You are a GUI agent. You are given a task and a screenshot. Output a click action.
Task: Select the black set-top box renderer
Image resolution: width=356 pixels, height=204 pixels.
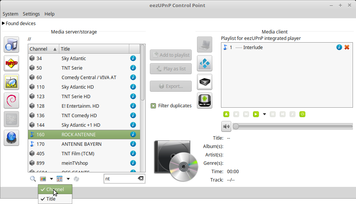(205, 82)
